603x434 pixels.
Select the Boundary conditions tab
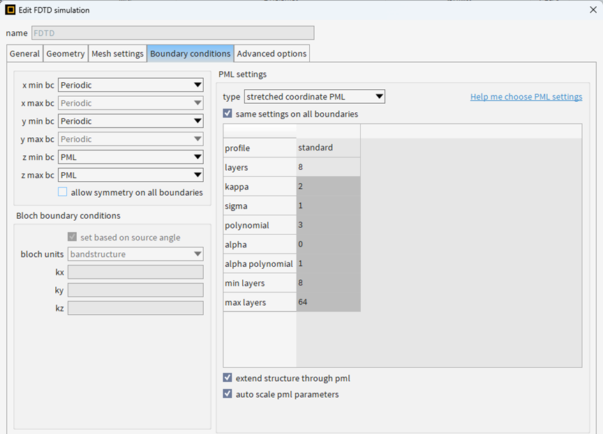pos(190,54)
